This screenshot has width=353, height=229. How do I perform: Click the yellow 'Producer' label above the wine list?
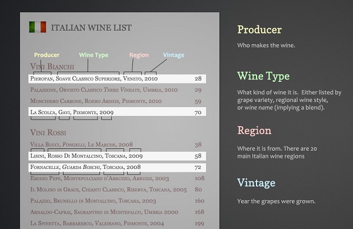47,55
